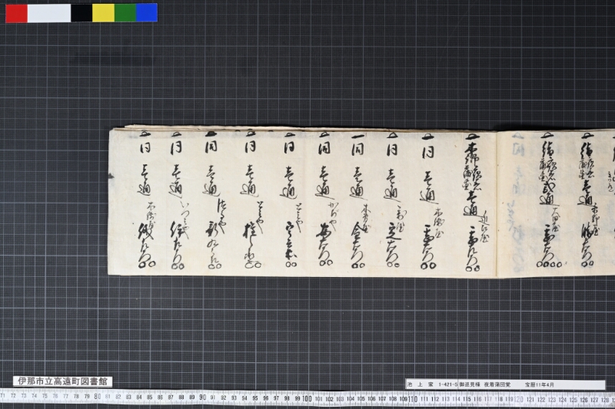Pick the green patch on the color chart

click(x=125, y=13)
